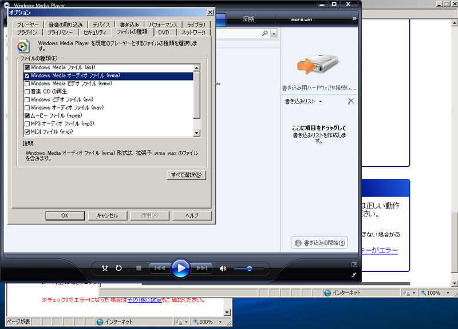Click internet zone globe in lower browser status bar
The width and height of the screenshot is (458, 329).
(x=100, y=322)
